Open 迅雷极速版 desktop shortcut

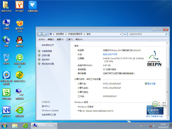pos(33,6)
